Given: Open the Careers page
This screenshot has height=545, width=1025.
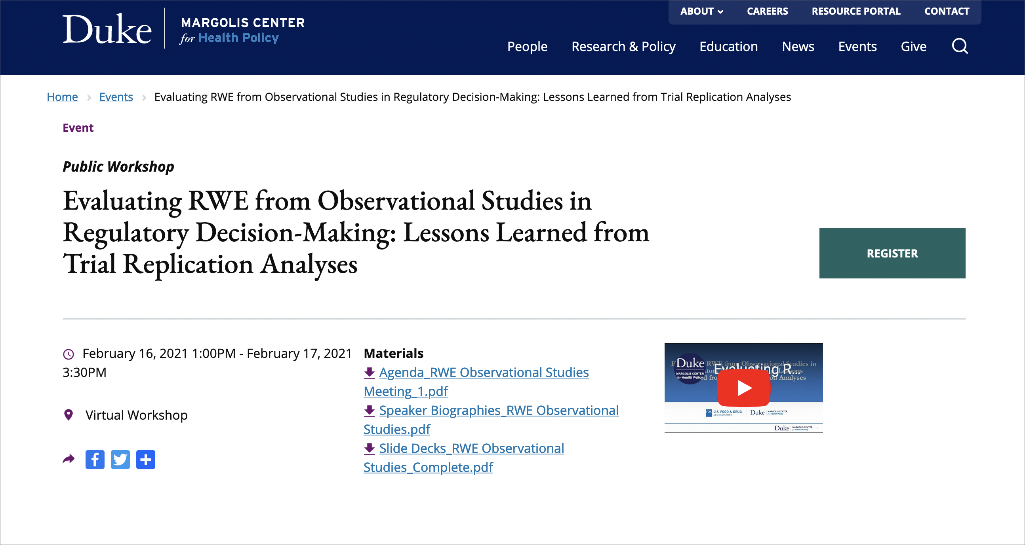Looking at the screenshot, I should pos(767,11).
